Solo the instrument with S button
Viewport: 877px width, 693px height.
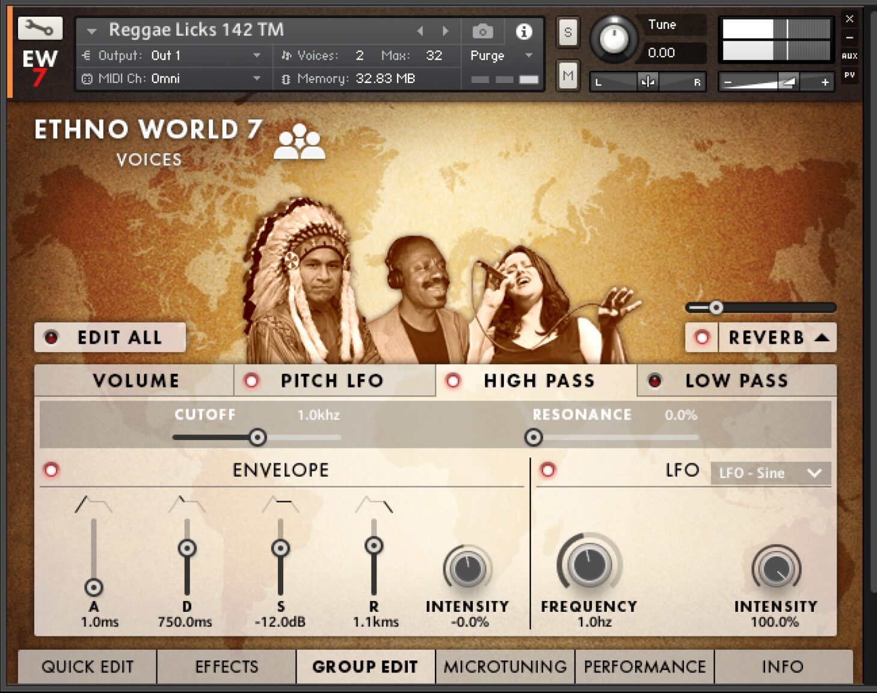(568, 32)
